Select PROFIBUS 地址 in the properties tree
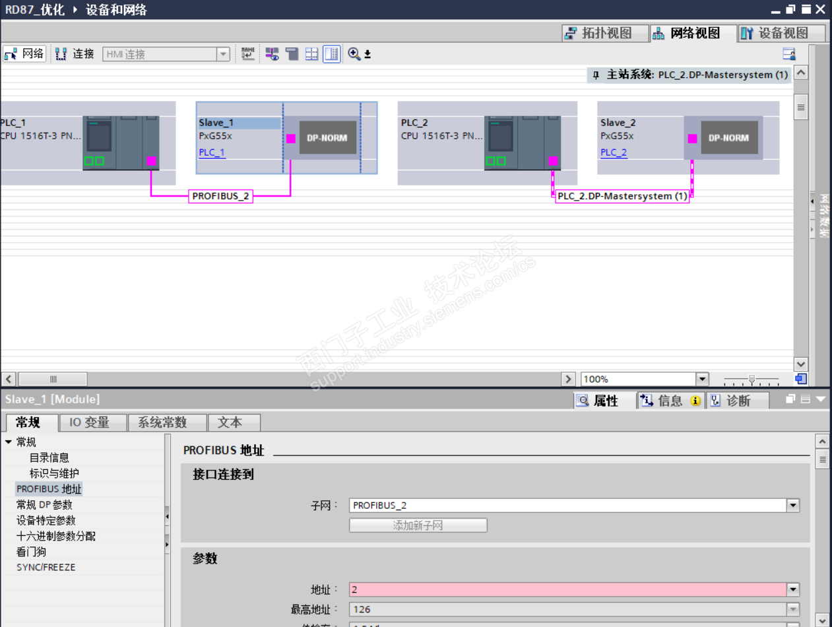This screenshot has height=627, width=832. [49, 489]
